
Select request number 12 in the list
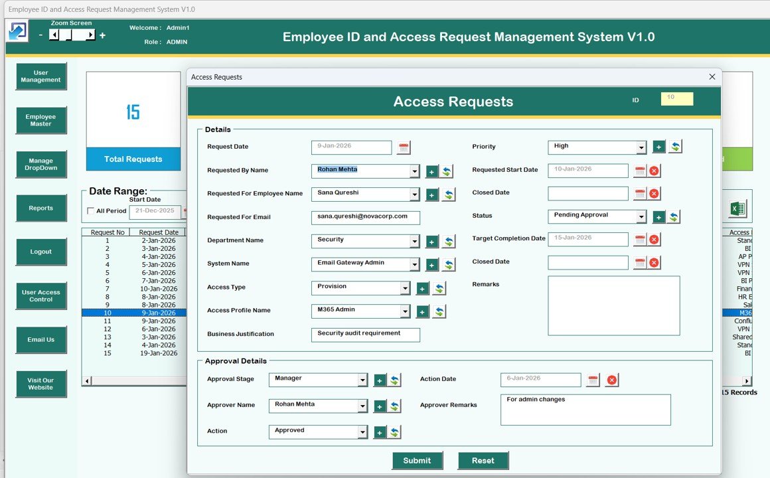[106, 329]
